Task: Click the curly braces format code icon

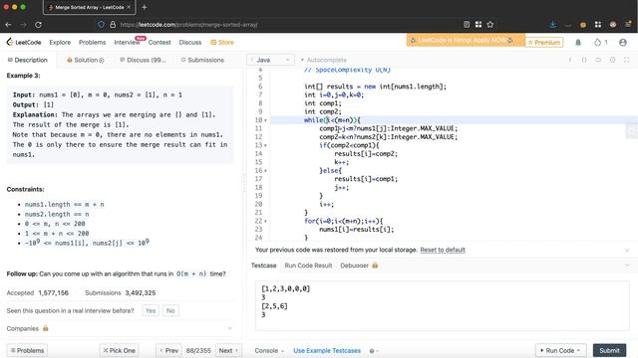Action: (584, 60)
